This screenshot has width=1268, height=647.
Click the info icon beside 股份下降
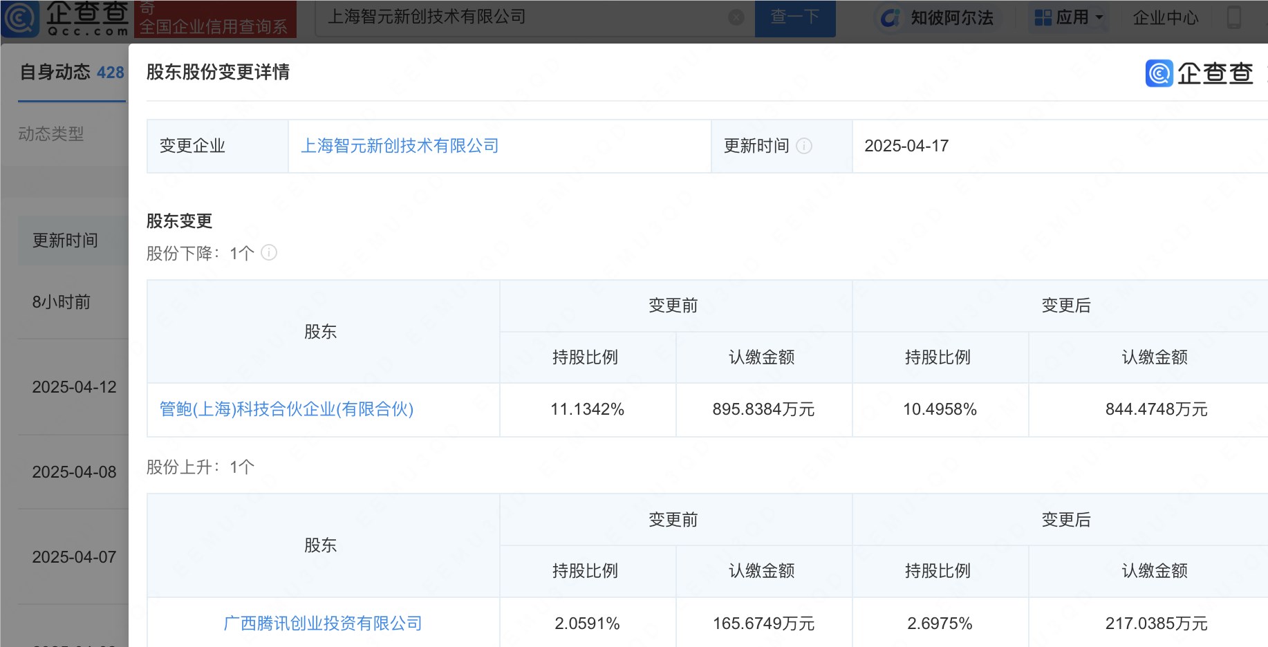tap(270, 253)
